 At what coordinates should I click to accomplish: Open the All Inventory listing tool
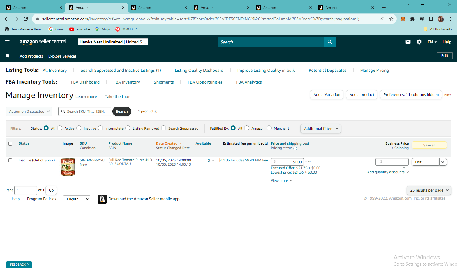55,70
